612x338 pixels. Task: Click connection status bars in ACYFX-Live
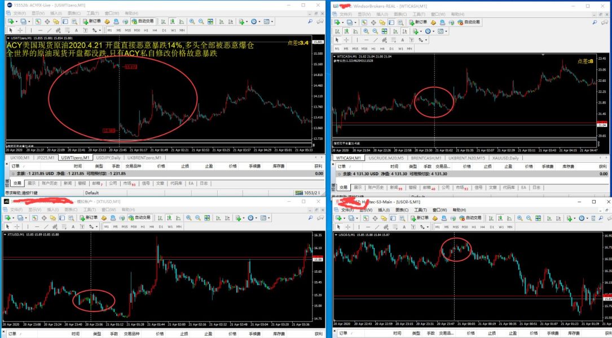pos(300,193)
